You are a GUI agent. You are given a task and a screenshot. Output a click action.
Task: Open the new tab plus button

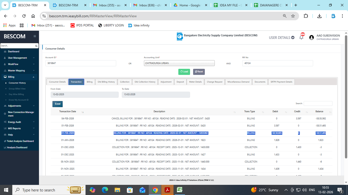[296, 5]
